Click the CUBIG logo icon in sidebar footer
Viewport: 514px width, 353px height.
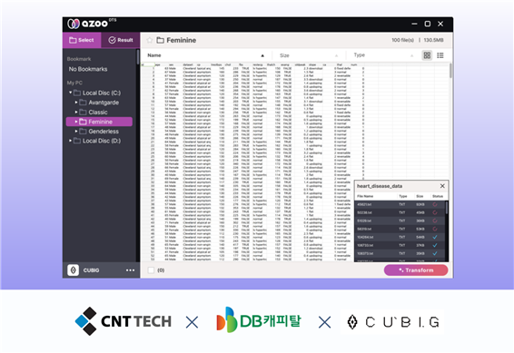click(x=73, y=270)
